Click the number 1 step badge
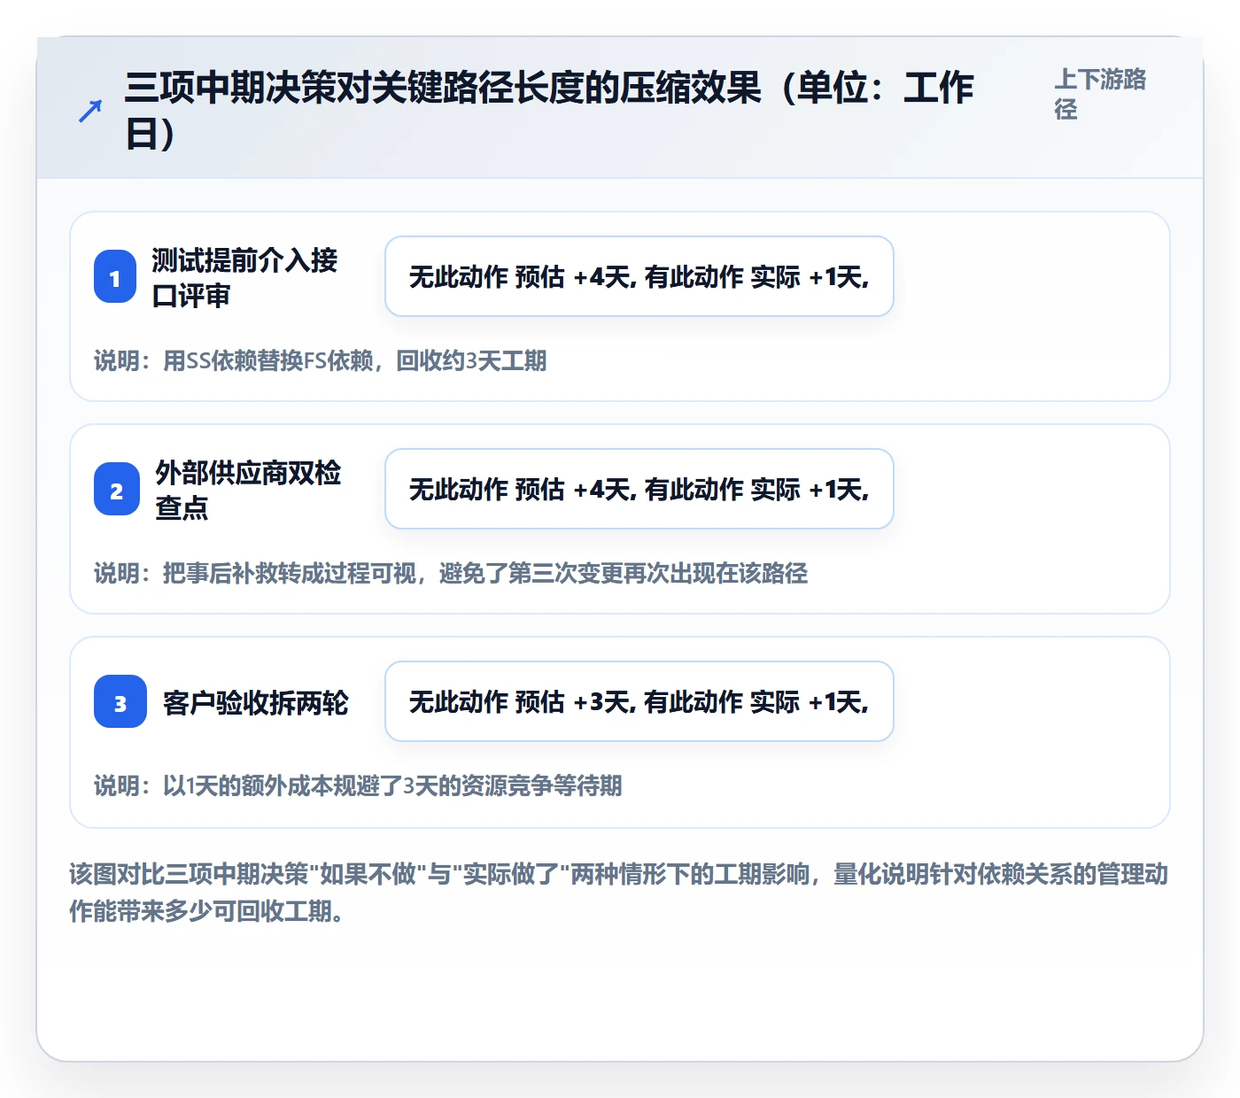The height and width of the screenshot is (1098, 1240). coord(115,277)
